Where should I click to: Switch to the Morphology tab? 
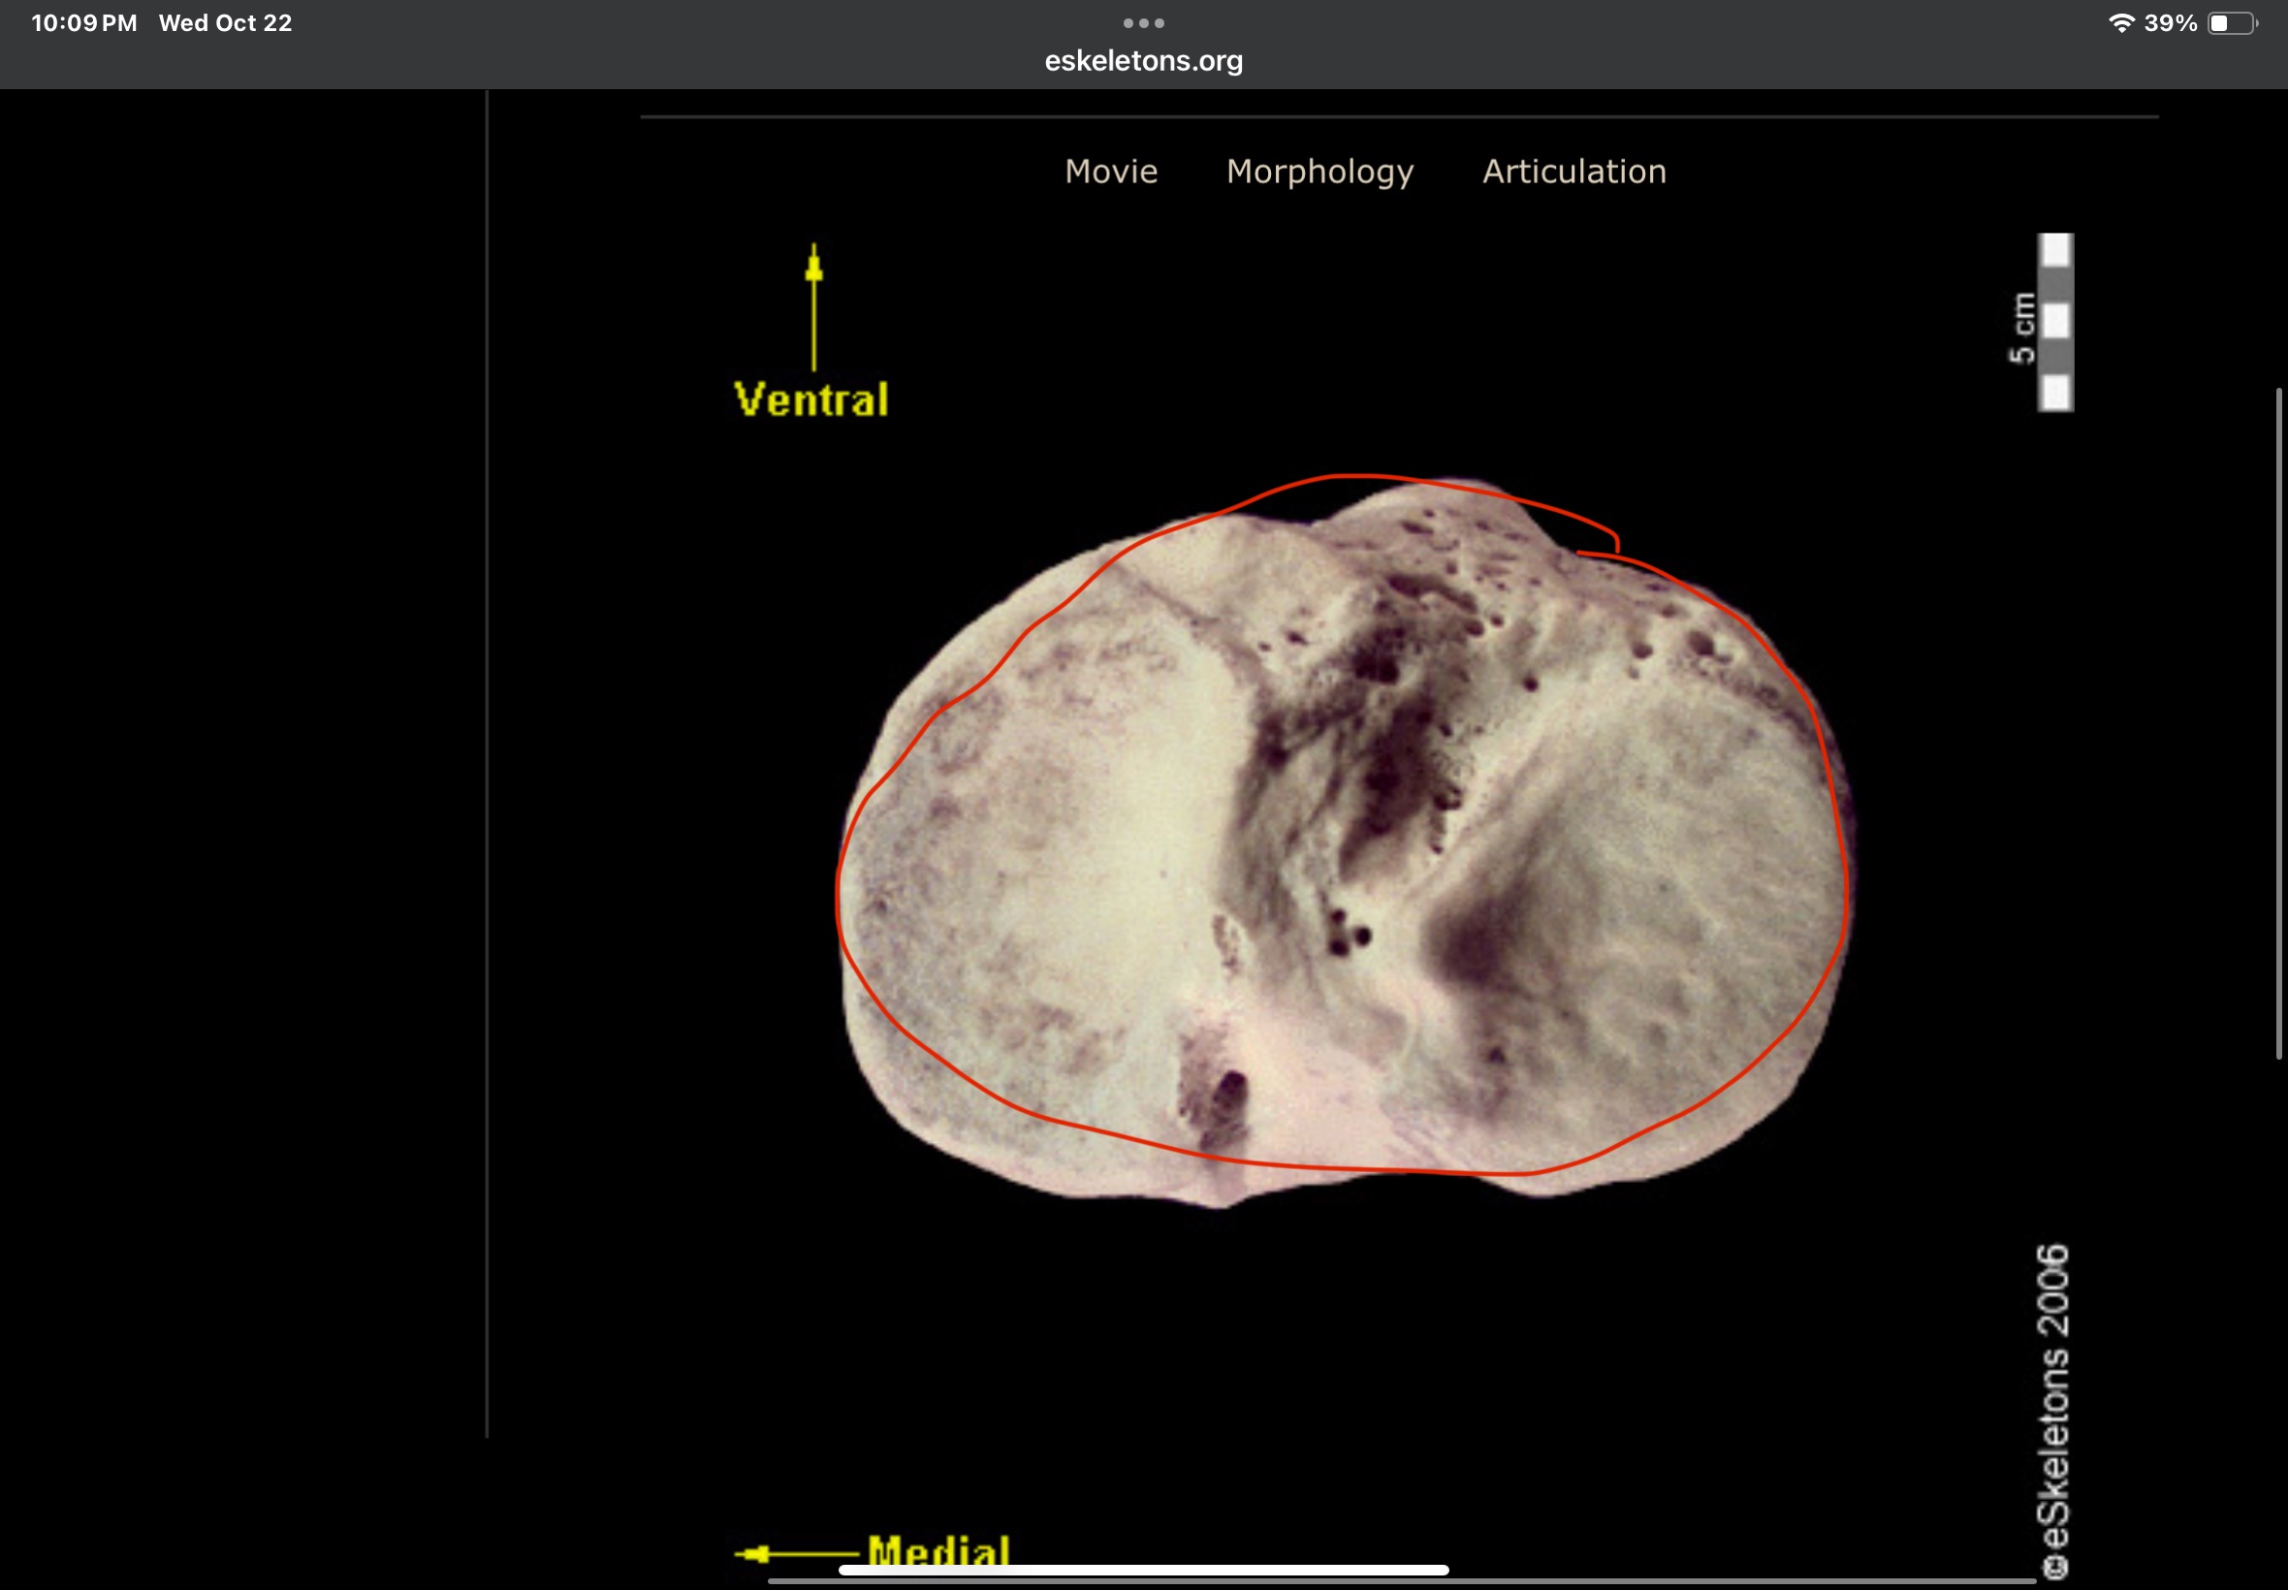click(1319, 172)
